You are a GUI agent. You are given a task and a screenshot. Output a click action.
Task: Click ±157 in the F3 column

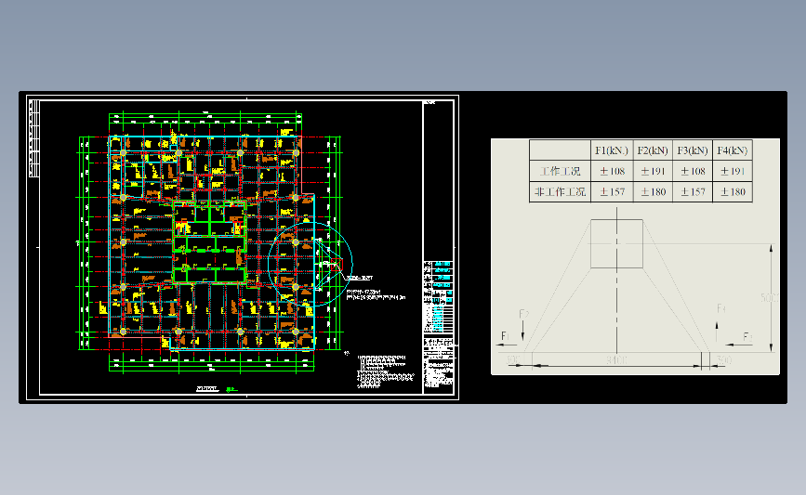[693, 191]
